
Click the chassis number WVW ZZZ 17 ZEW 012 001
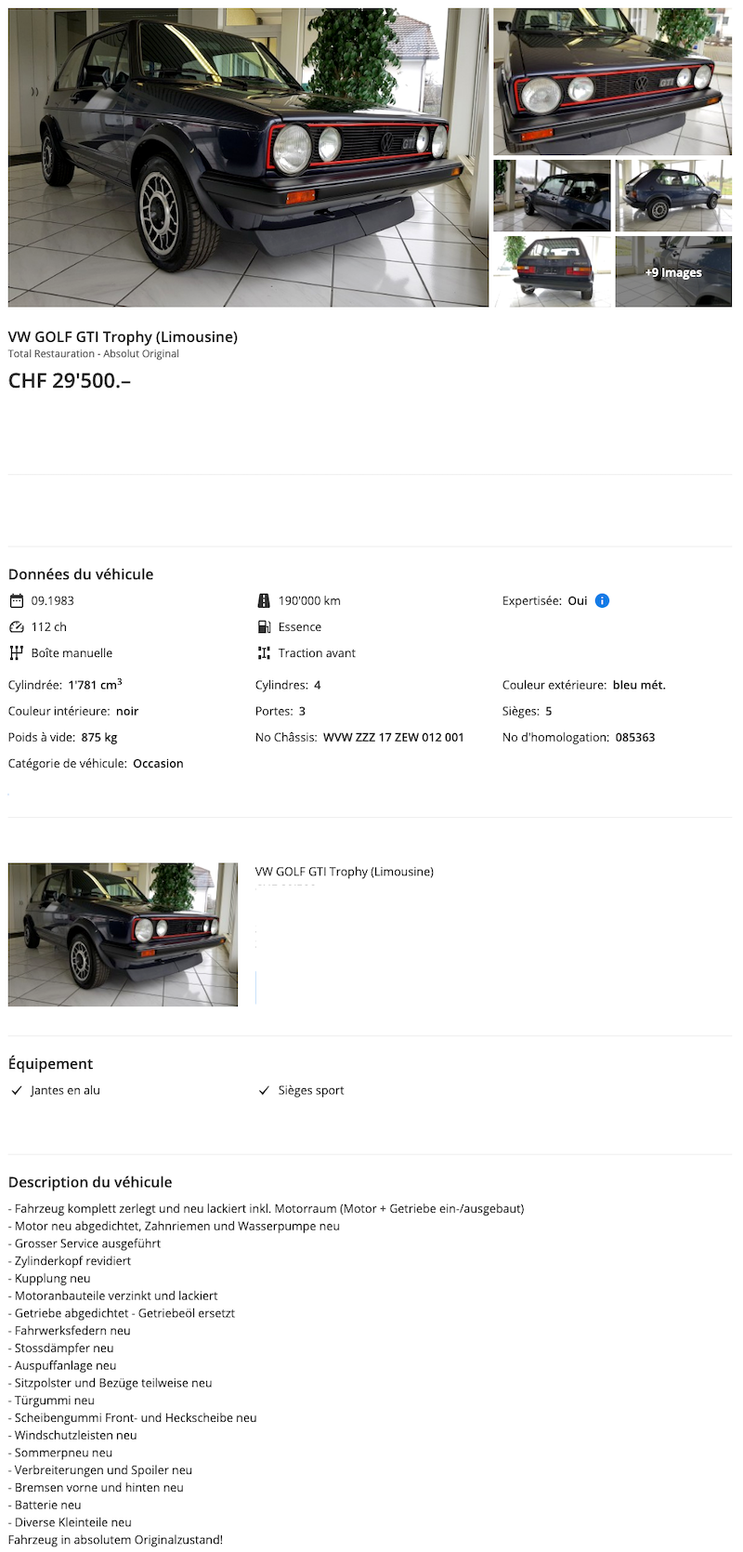(x=394, y=737)
